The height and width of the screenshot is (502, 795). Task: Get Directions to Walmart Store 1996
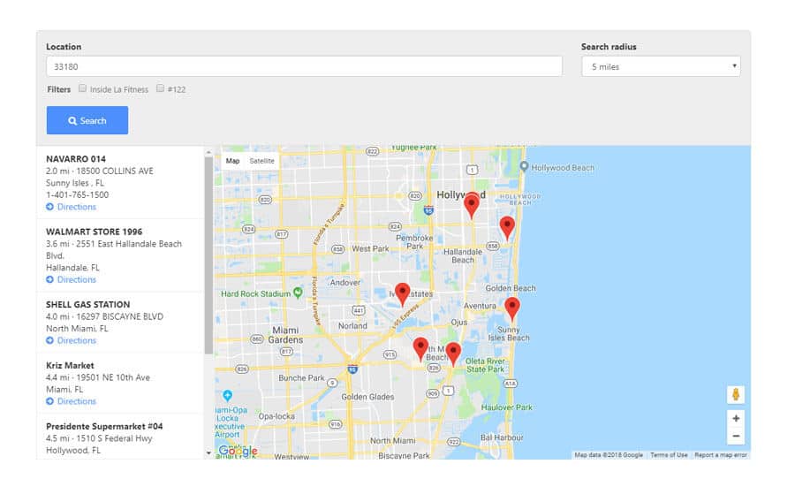[76, 279]
